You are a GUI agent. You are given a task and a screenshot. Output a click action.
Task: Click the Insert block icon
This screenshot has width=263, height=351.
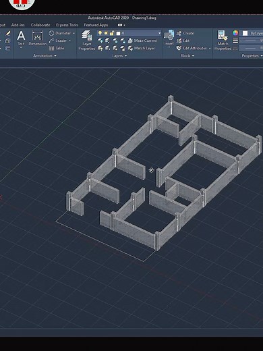169,35
